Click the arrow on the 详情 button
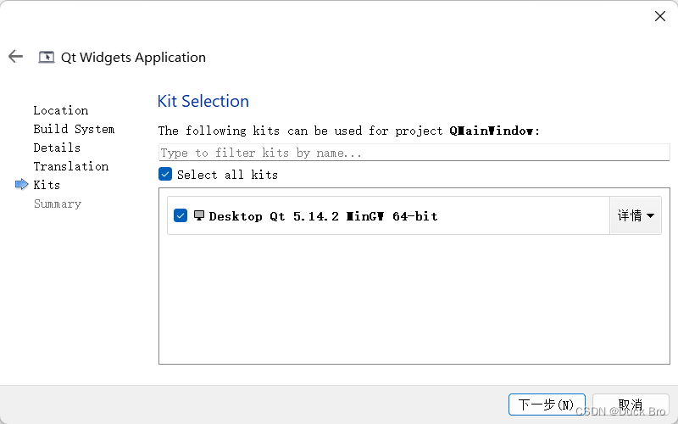The height and width of the screenshot is (424, 678). point(650,215)
